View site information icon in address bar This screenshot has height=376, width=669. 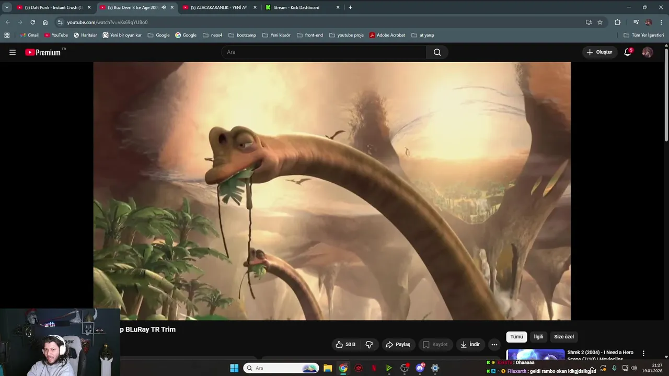tap(60, 22)
